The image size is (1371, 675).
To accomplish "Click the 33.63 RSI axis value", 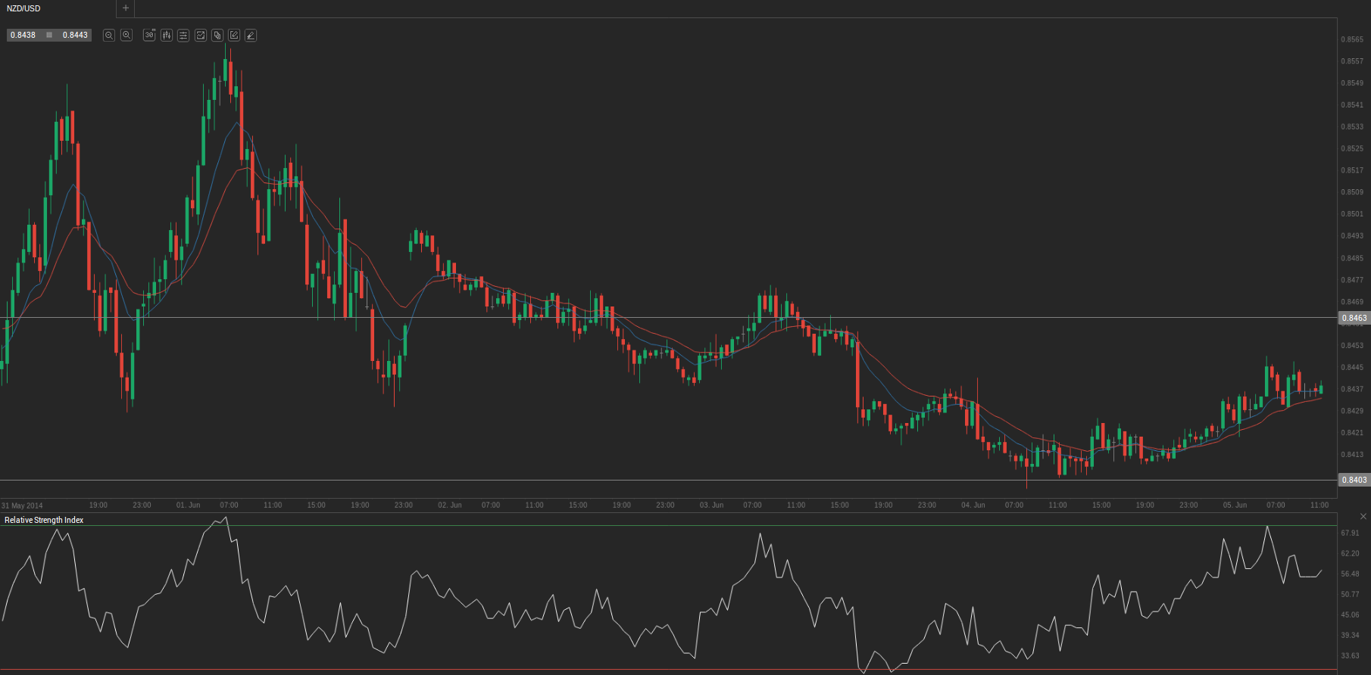I will pos(1350,656).
